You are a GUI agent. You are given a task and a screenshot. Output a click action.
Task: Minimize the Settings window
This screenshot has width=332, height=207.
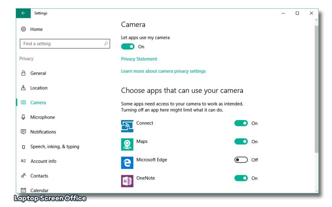(x=283, y=13)
